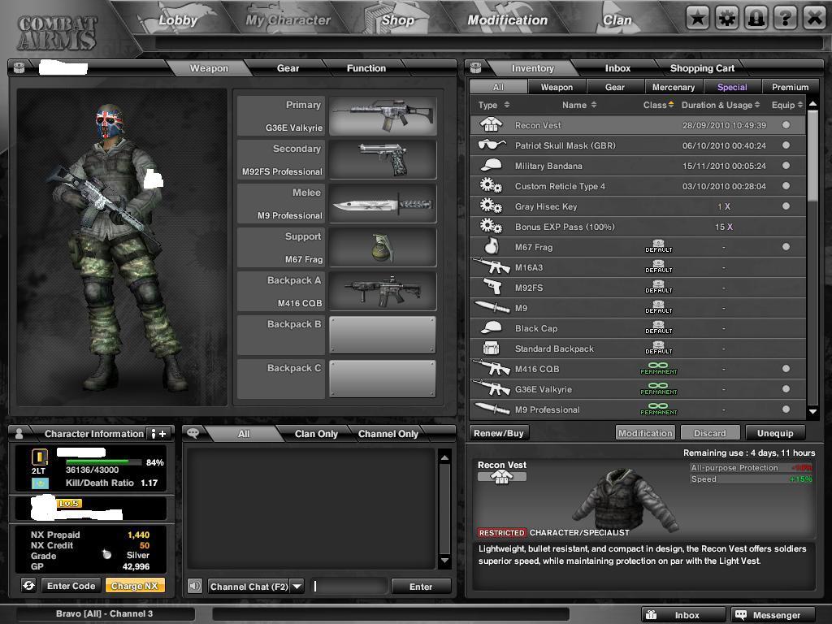Open help with the question mark icon

click(786, 19)
